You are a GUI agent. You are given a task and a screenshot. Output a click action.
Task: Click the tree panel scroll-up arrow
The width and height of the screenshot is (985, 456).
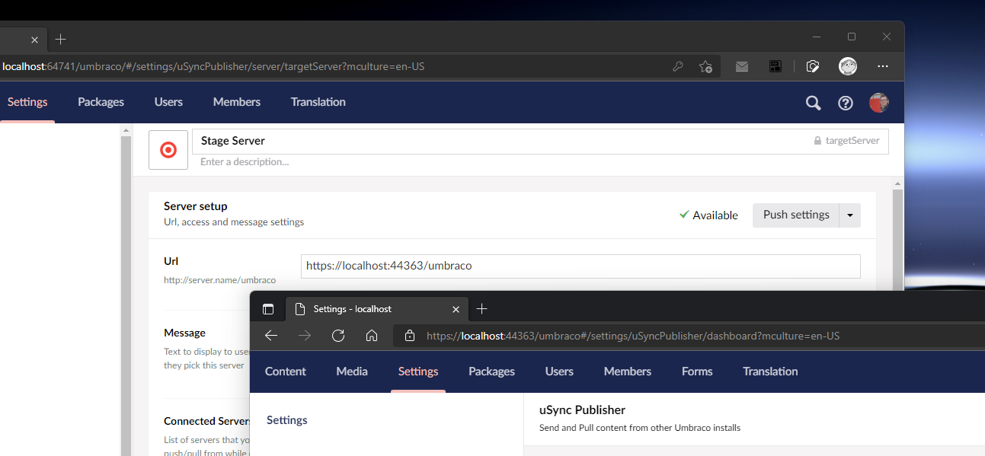126,131
